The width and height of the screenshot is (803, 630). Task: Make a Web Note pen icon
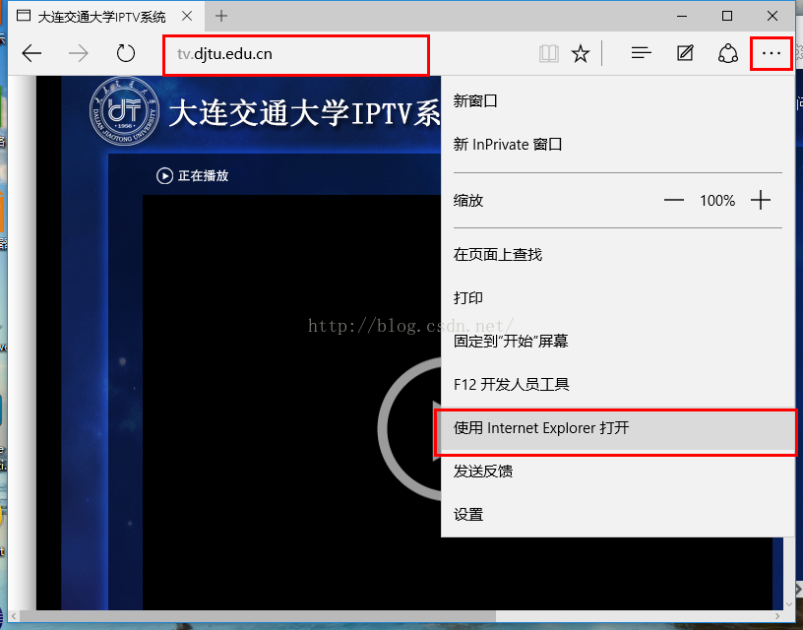(685, 53)
